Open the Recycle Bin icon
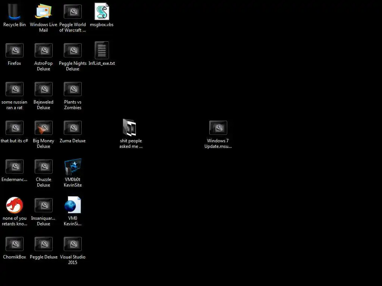382x286 pixels. [14, 12]
